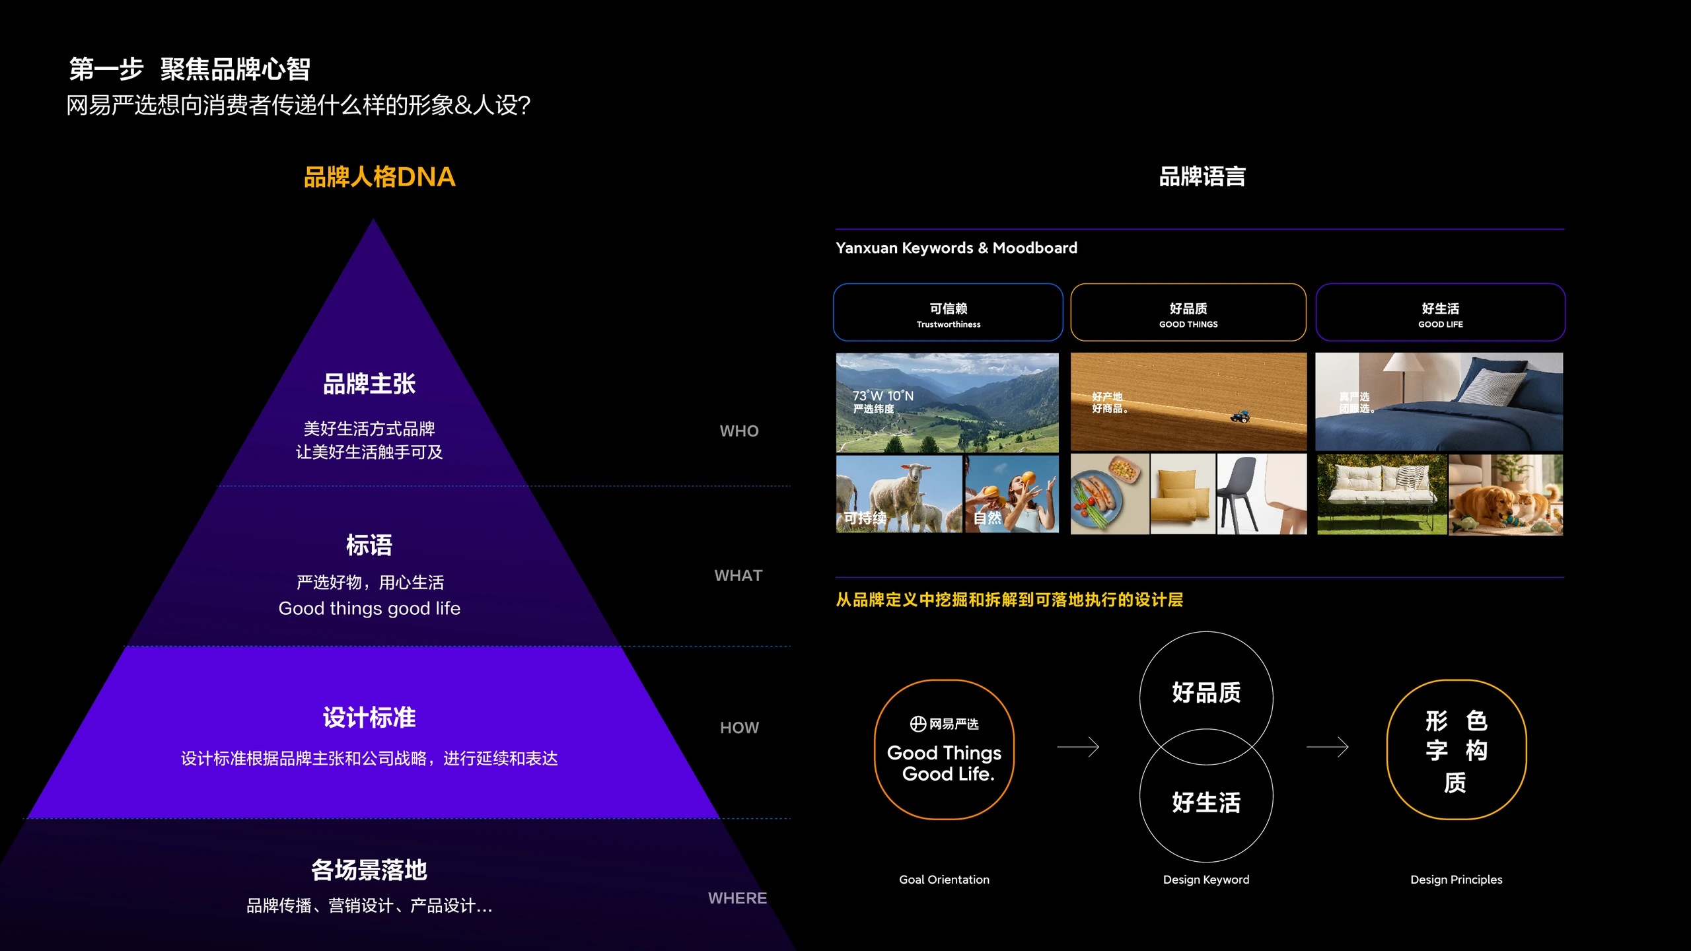Click the 品牌传播、营销设计、产品设计 text
Screen dimensions: 1691x951
pos(369,905)
